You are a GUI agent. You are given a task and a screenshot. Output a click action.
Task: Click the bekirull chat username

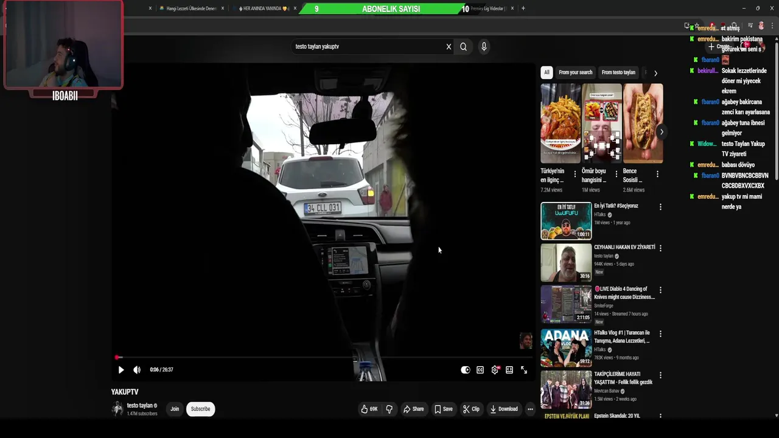708,71
